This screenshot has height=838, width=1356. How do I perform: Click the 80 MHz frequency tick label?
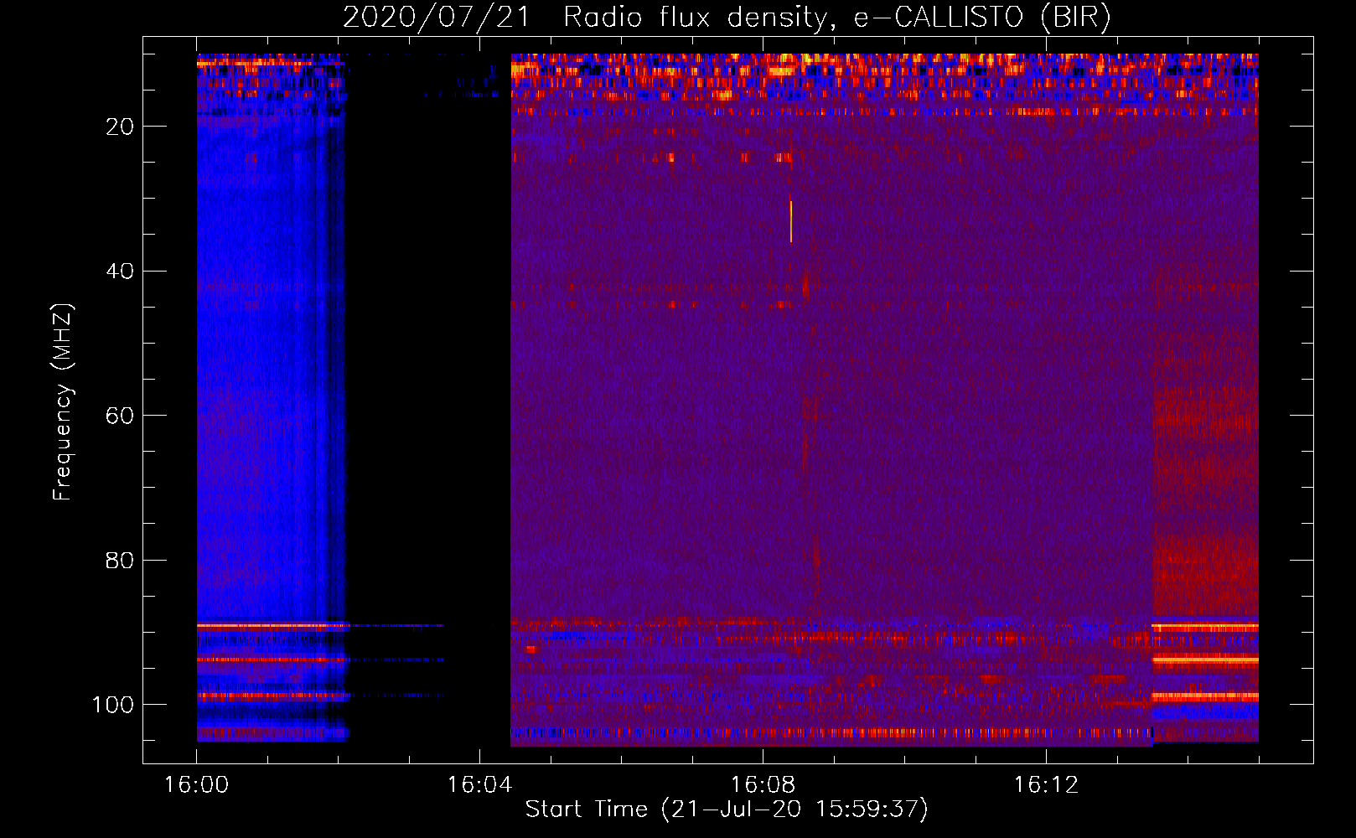pos(120,560)
